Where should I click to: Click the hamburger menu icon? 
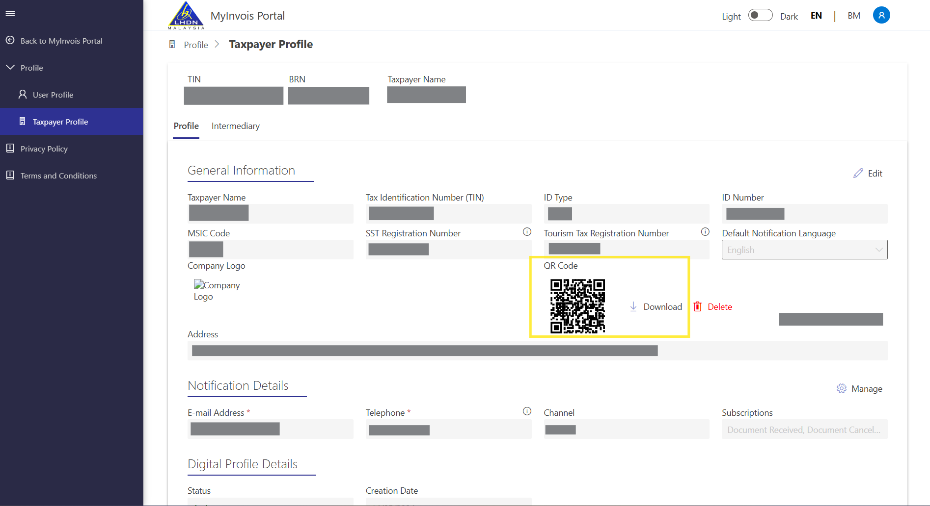(10, 13)
